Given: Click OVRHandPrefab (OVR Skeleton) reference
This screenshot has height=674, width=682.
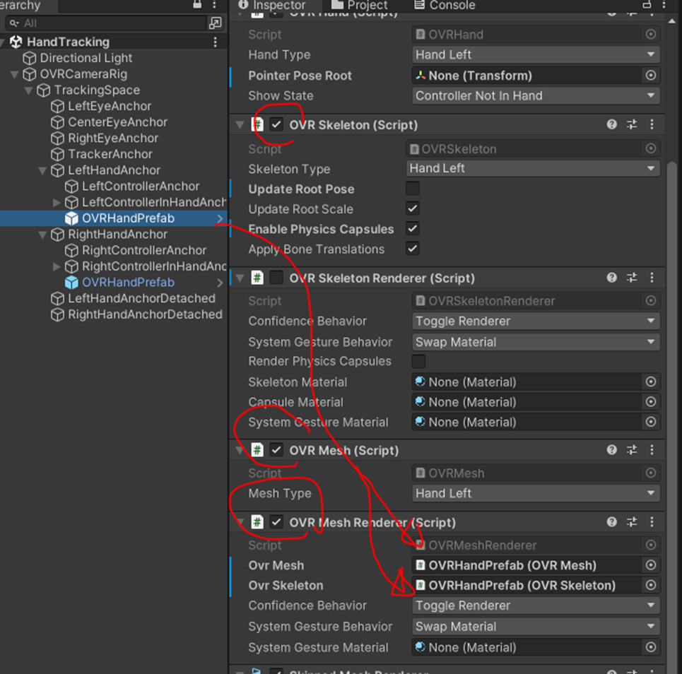Looking at the screenshot, I should point(536,585).
